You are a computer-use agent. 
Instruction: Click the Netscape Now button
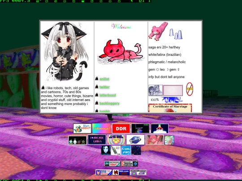click(112, 164)
